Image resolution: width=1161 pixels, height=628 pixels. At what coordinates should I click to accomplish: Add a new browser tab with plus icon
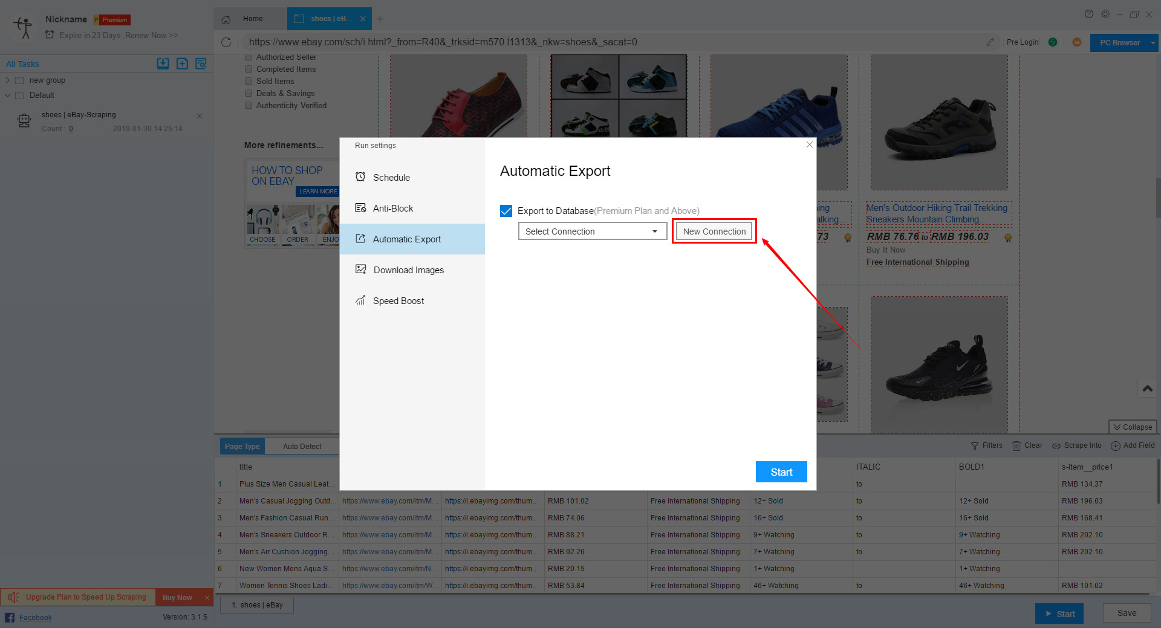coord(380,19)
